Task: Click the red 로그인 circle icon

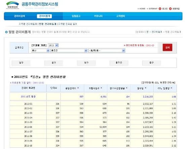Action: (160, 9)
